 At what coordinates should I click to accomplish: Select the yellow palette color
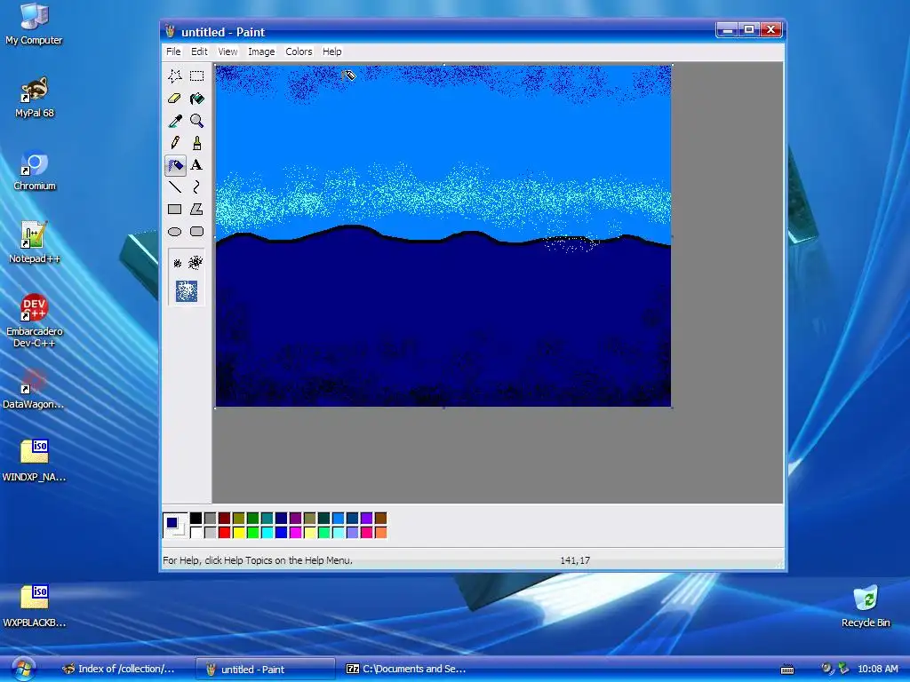238,533
